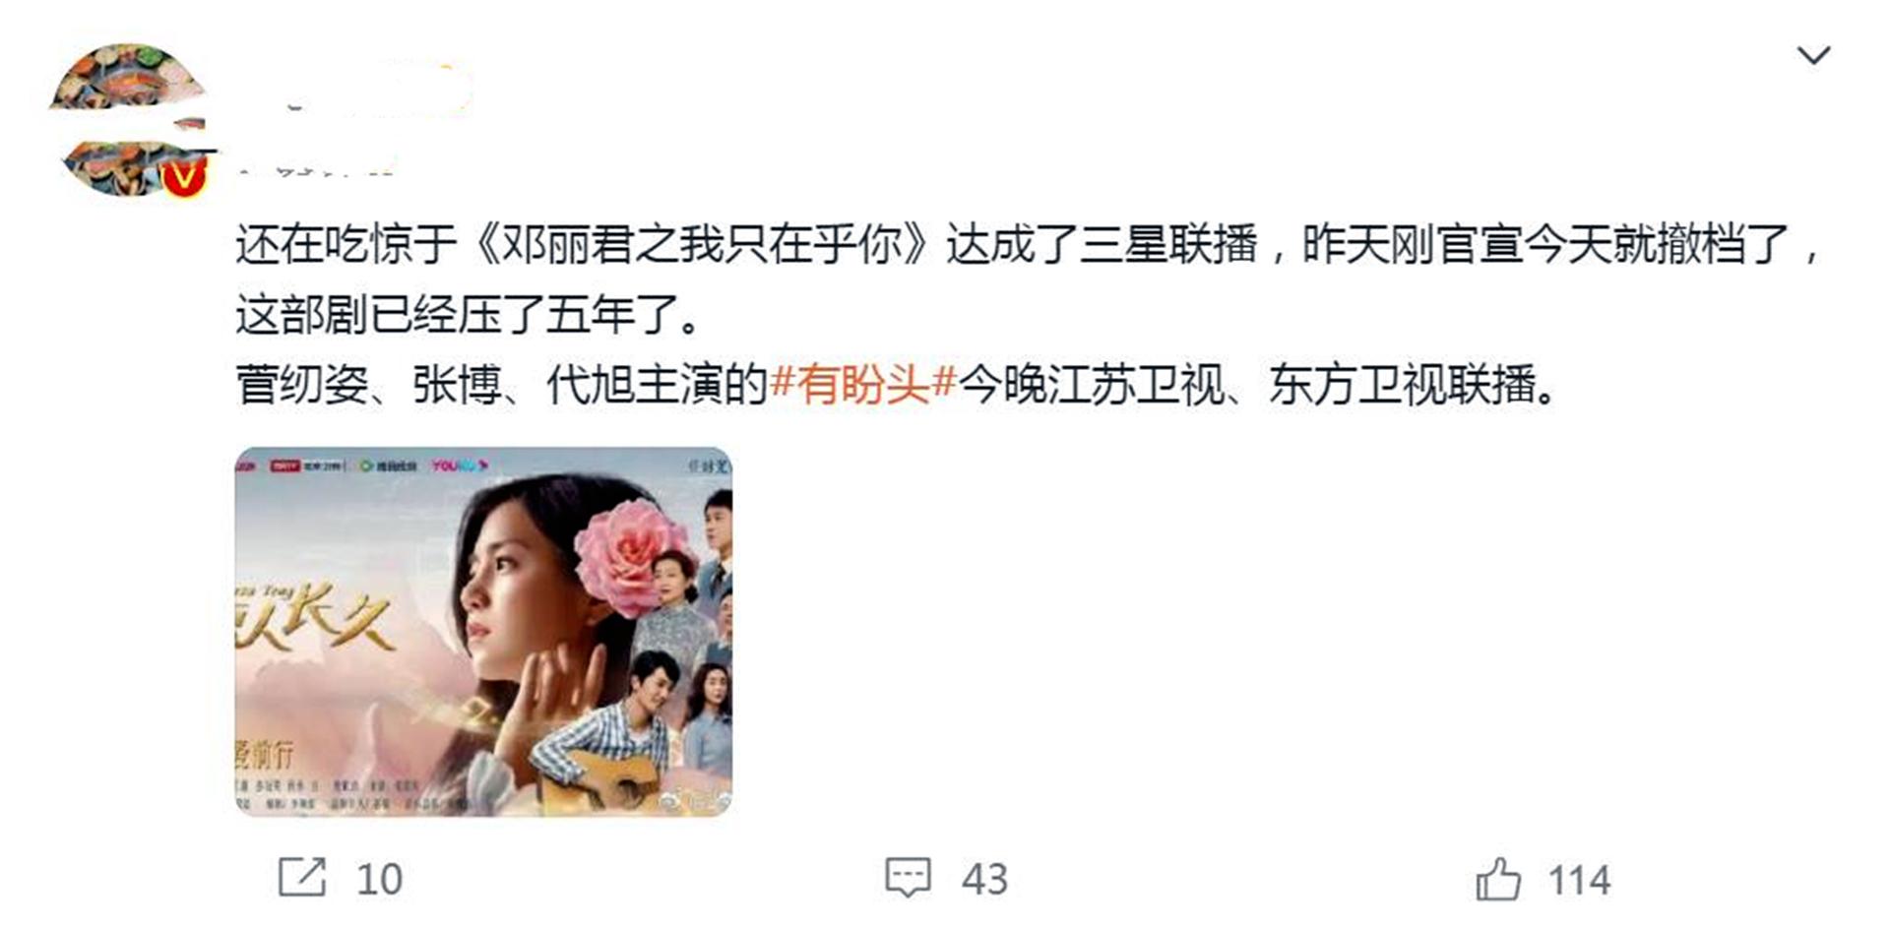Expand the post options chevron
The width and height of the screenshot is (1890, 930).
[x=1813, y=55]
